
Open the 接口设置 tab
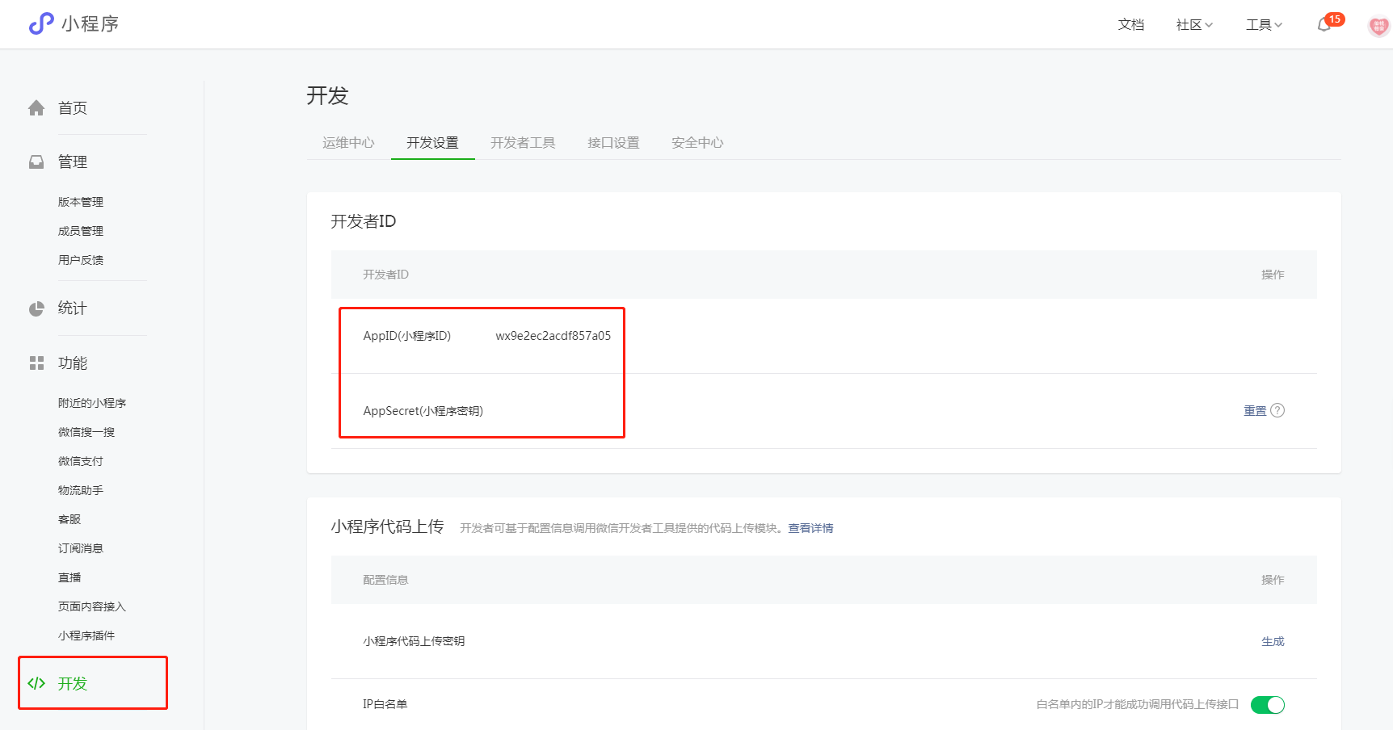pyautogui.click(x=613, y=143)
